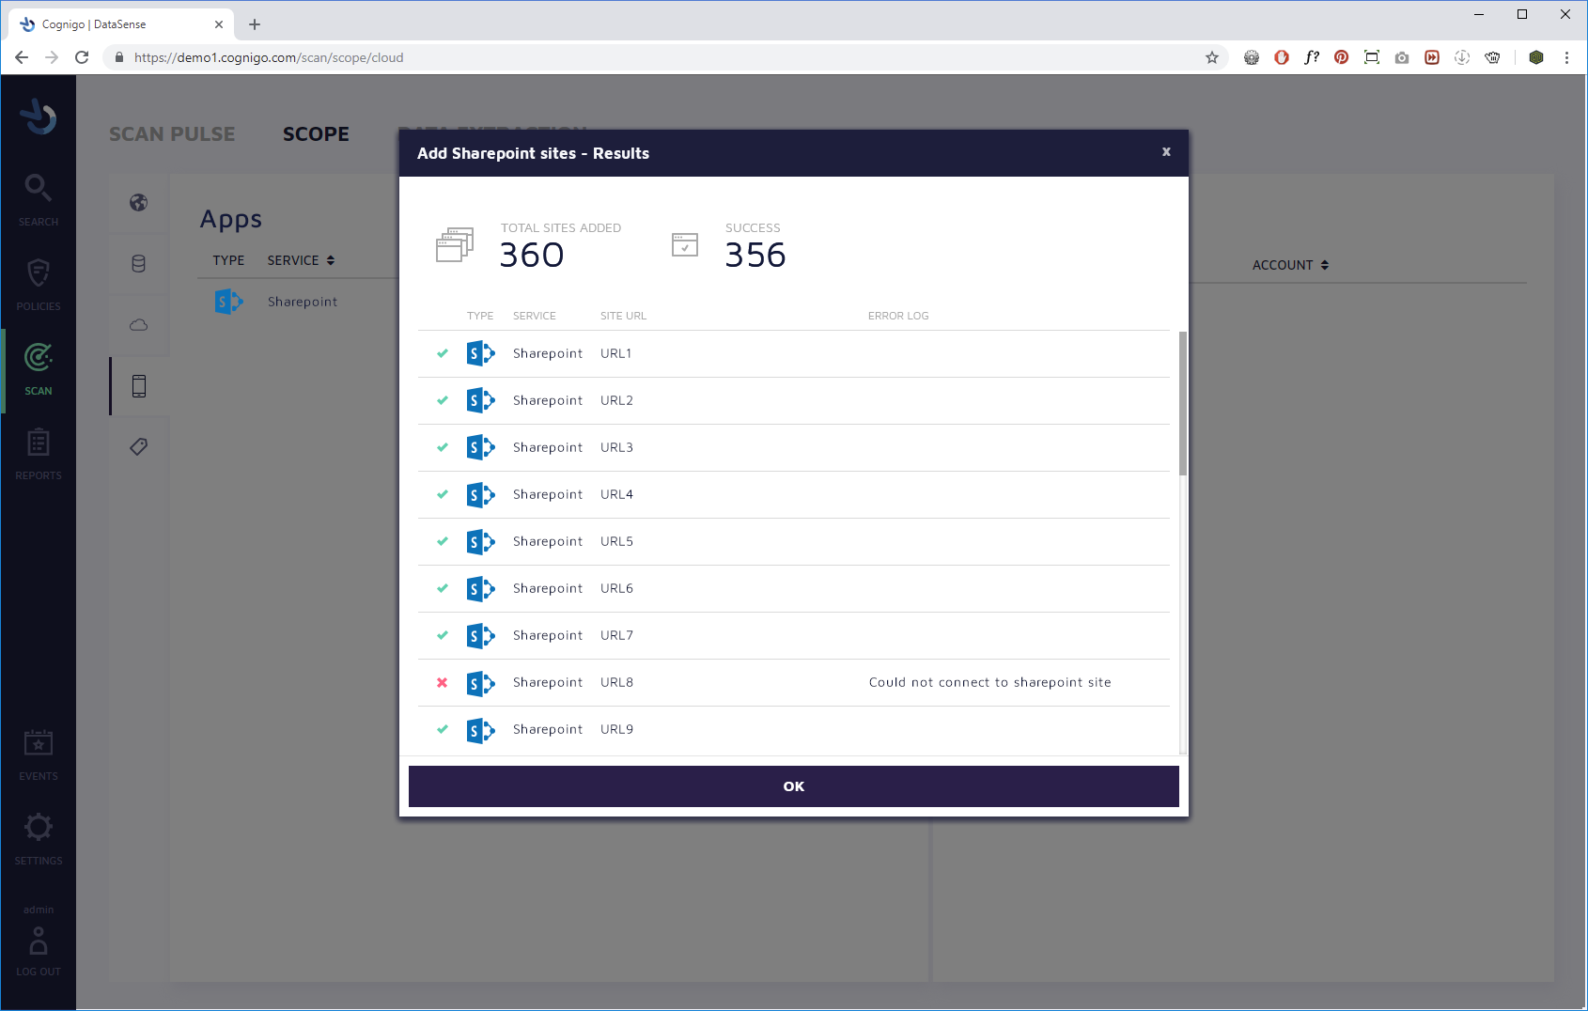Click the red failure mark for URL8
Screen dimensions: 1588x1011
(x=442, y=682)
